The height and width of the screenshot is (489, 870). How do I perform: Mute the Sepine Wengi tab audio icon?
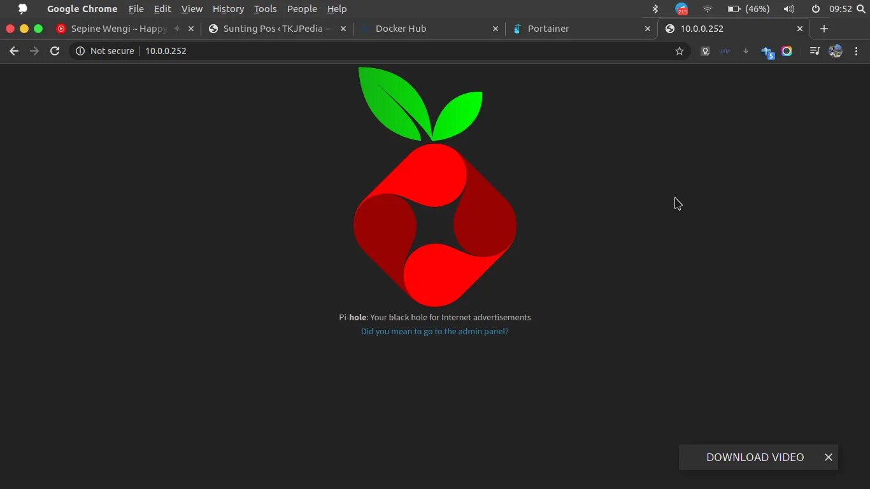point(178,29)
